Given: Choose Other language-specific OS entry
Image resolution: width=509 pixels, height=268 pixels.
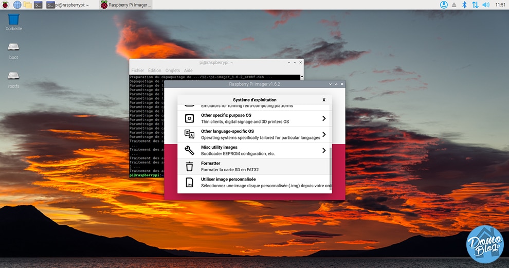Looking at the screenshot, I should click(x=254, y=134).
